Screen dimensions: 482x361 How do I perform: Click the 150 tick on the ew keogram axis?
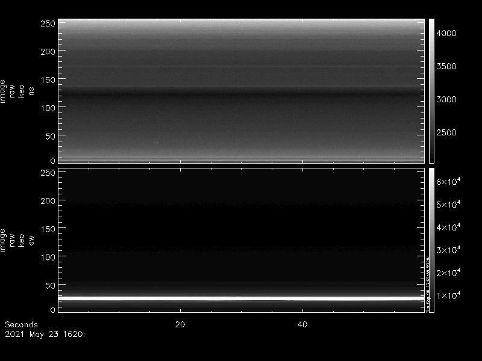tap(47, 229)
